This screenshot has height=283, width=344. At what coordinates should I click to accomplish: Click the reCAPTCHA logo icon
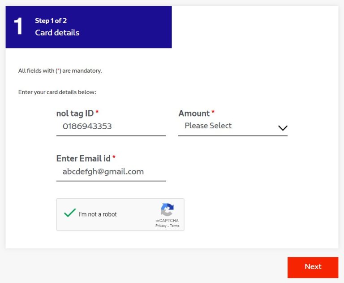167,209
